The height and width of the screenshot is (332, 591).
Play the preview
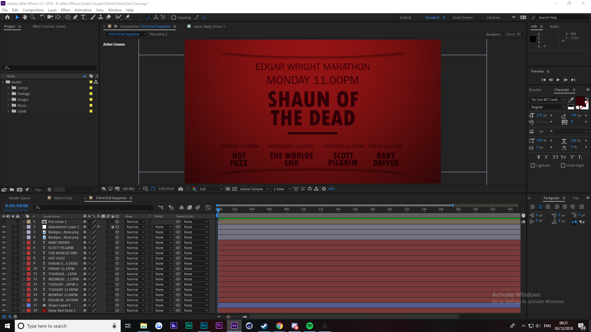point(558,80)
